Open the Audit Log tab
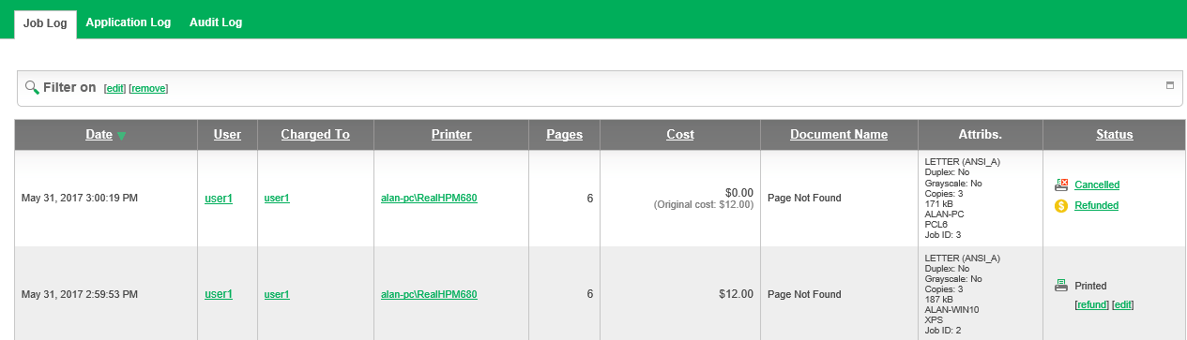This screenshot has width=1187, height=340. pos(216,22)
